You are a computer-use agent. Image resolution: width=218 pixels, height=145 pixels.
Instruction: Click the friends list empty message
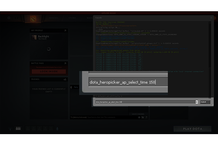(49, 90)
